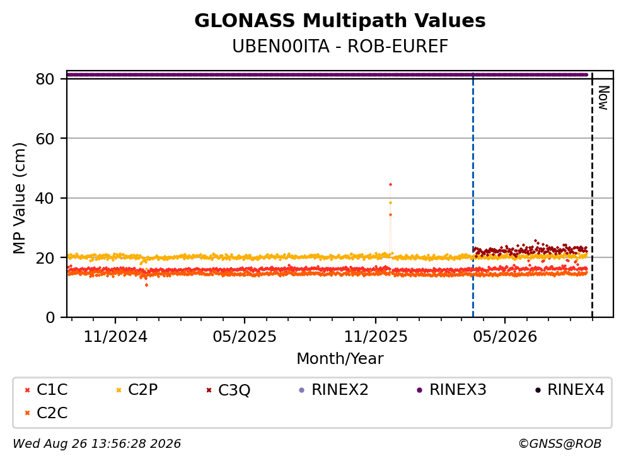Click the C2C orange legend marker

[x=28, y=413]
